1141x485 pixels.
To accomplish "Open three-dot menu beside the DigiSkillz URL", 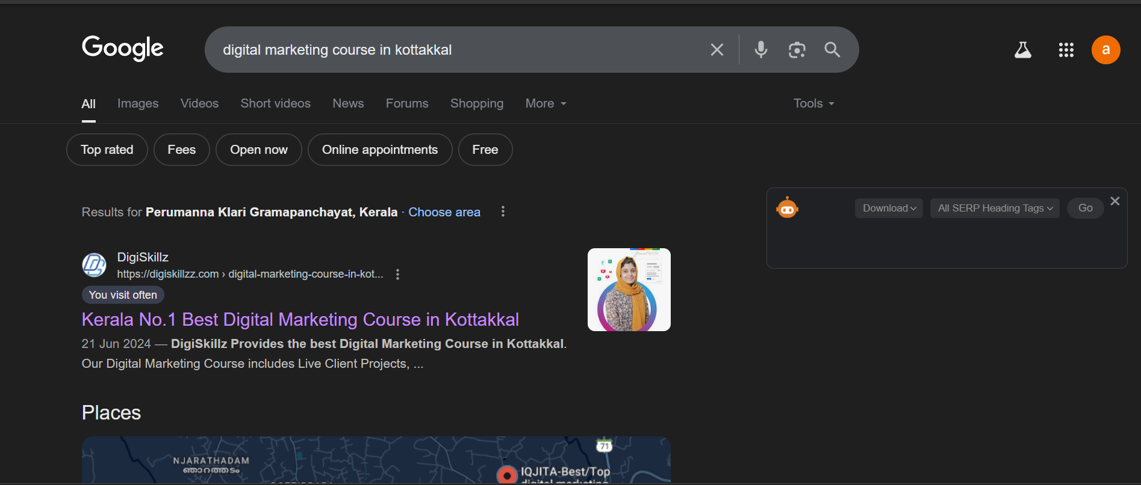I will (397, 274).
